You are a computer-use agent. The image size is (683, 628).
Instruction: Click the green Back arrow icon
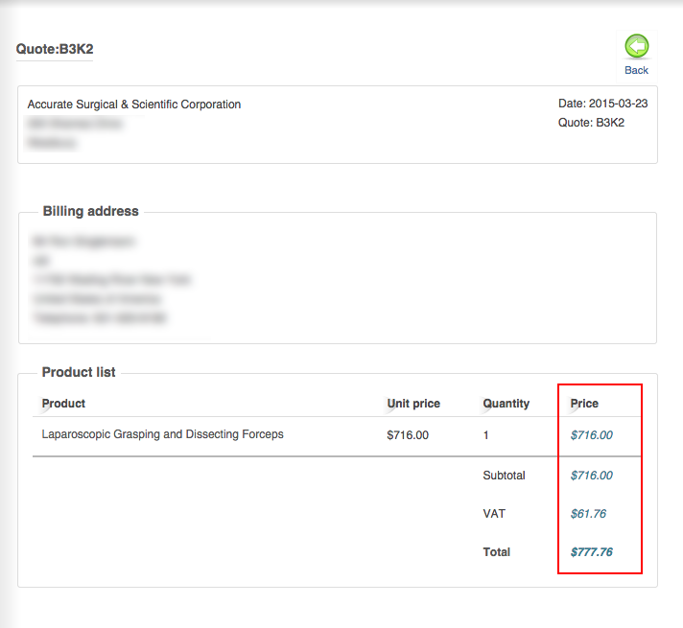[637, 47]
